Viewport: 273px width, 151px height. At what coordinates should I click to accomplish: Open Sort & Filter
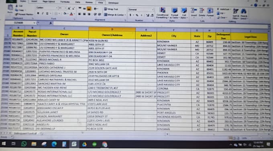[x=236, y=14]
